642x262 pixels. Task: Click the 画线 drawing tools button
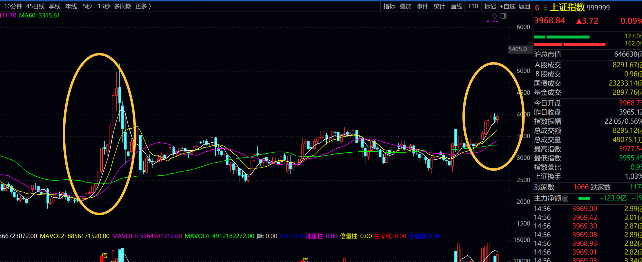click(456, 6)
